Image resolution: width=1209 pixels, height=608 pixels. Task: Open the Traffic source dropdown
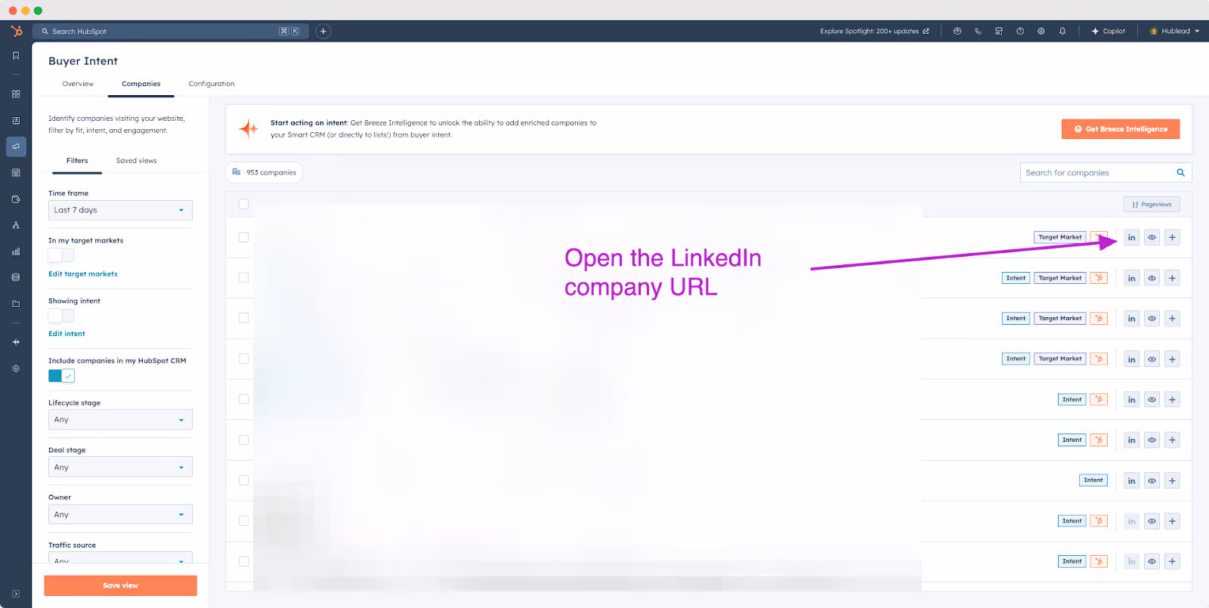pyautogui.click(x=120, y=558)
